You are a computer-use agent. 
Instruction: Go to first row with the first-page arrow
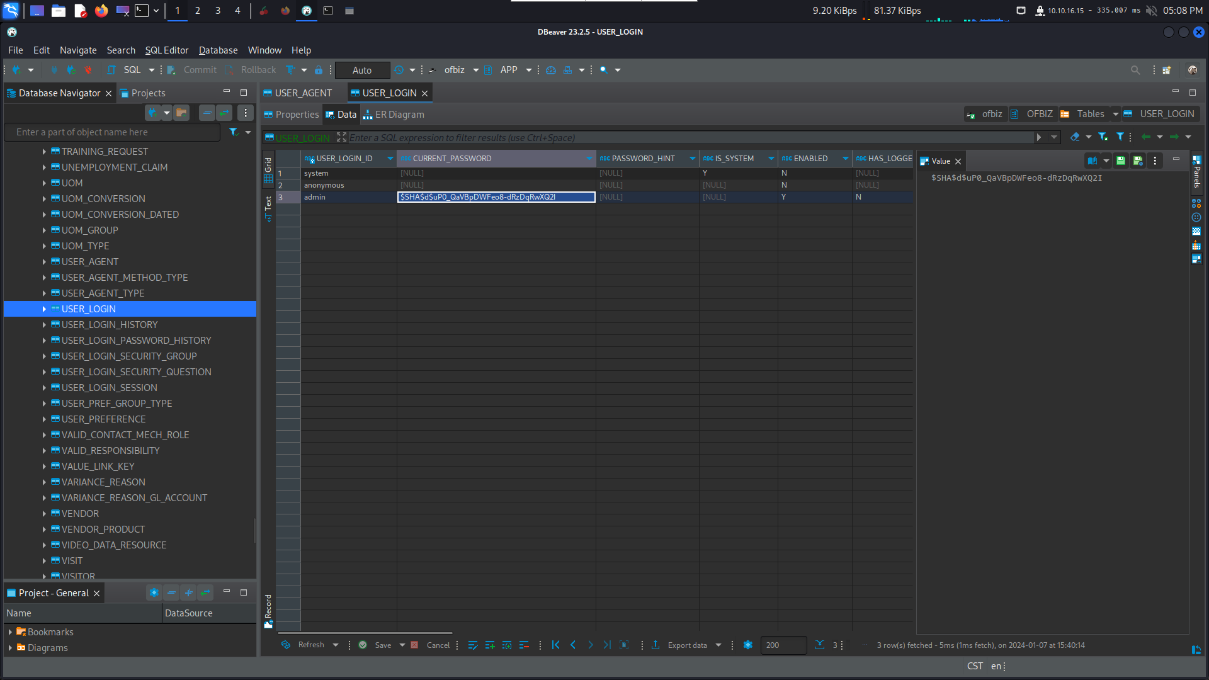pos(556,645)
